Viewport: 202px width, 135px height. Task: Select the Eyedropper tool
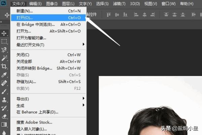click(x=4, y=75)
